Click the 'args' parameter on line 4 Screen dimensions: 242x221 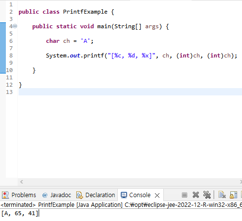click(152, 26)
